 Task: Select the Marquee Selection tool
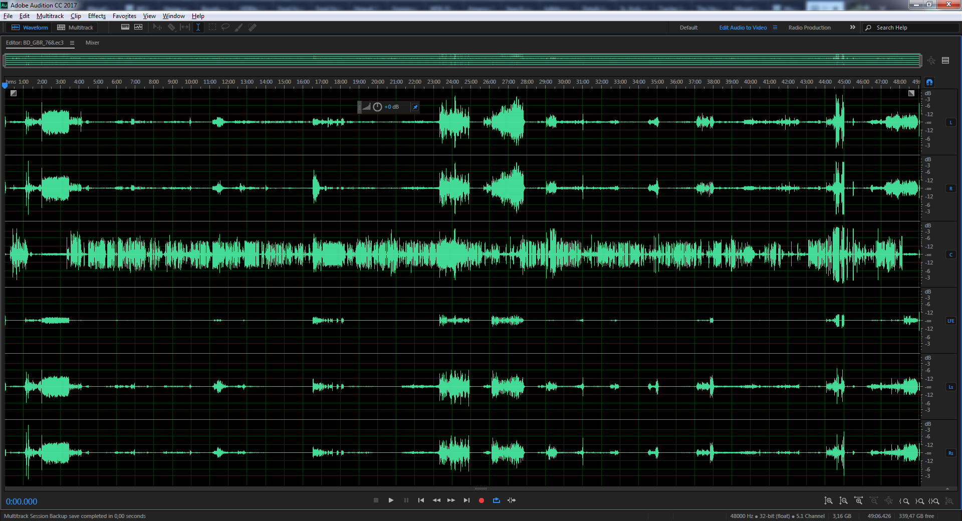pos(212,27)
